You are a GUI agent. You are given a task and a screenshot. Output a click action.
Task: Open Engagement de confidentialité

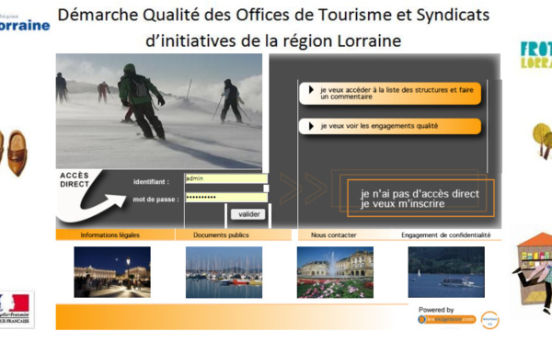tap(445, 234)
